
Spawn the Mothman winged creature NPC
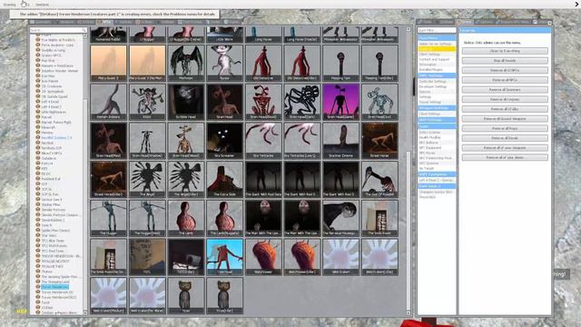coord(186,63)
